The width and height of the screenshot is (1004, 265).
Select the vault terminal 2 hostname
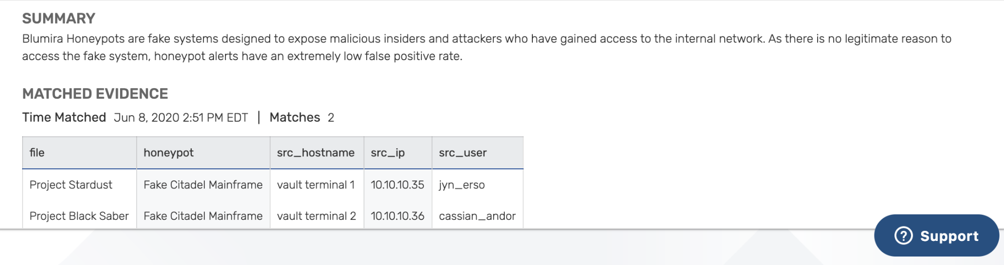coord(316,216)
